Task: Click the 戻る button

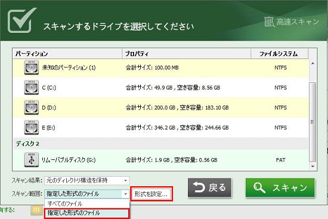Action: [209, 187]
